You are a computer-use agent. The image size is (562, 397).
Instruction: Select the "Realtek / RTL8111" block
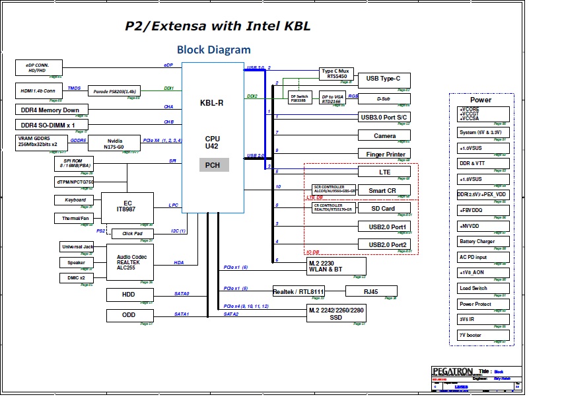click(x=299, y=291)
